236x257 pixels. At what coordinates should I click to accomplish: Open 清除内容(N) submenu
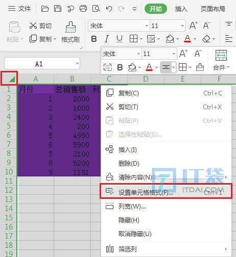tap(166, 177)
